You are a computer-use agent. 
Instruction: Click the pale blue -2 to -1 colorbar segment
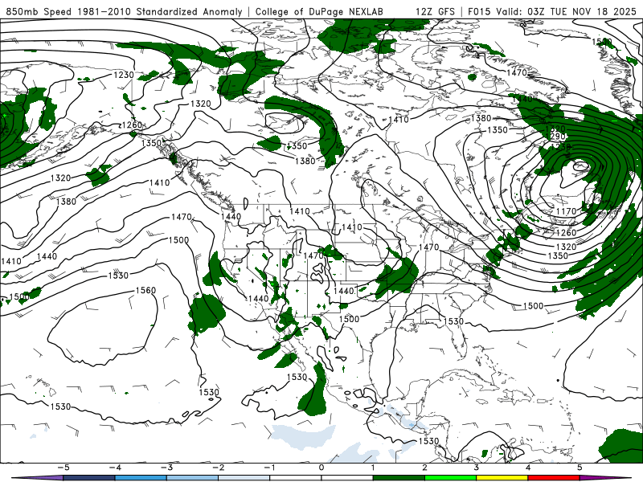tap(244, 478)
